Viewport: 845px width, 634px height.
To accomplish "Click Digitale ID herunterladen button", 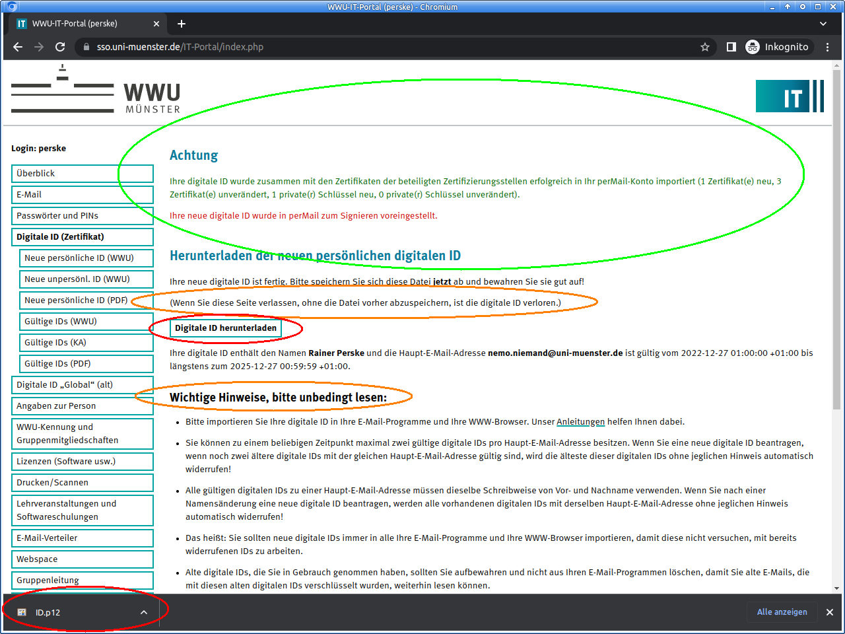I will [x=226, y=328].
